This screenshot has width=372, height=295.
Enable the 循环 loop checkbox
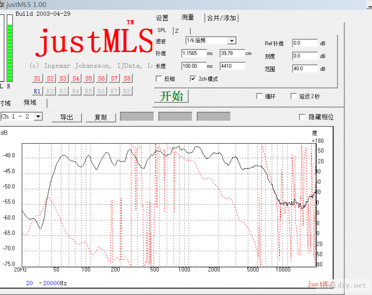point(259,96)
